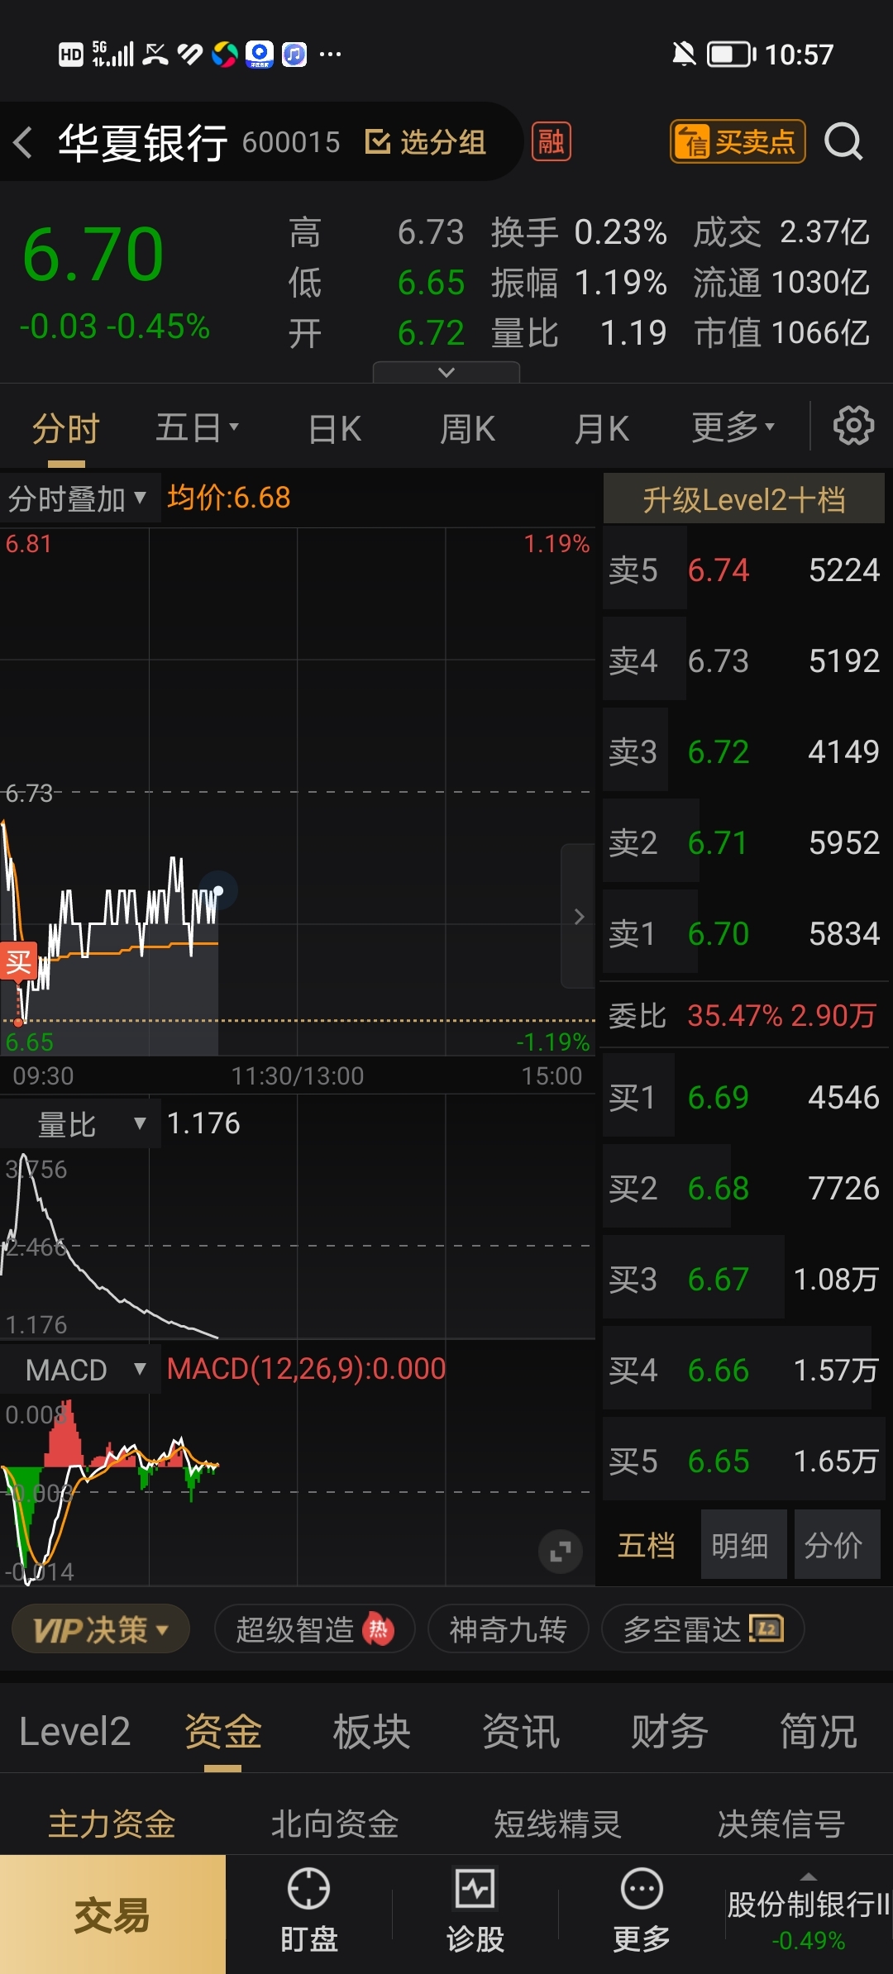Open chart settings gear icon
This screenshot has width=893, height=1974.
click(x=853, y=426)
